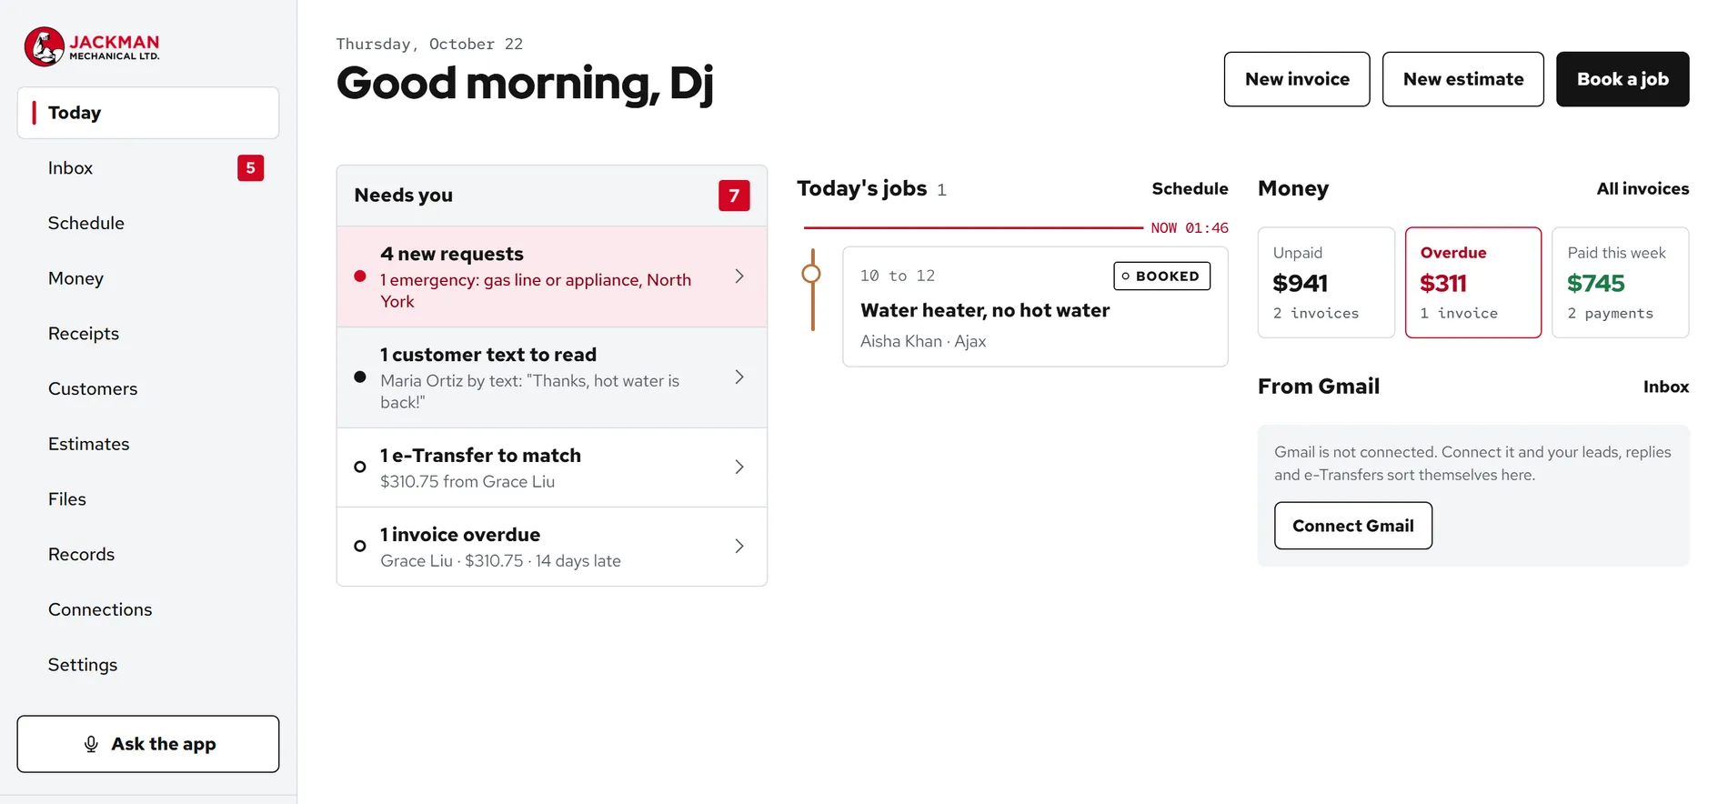Open Schedule in the sidebar
The image size is (1728, 804).
point(148,224)
